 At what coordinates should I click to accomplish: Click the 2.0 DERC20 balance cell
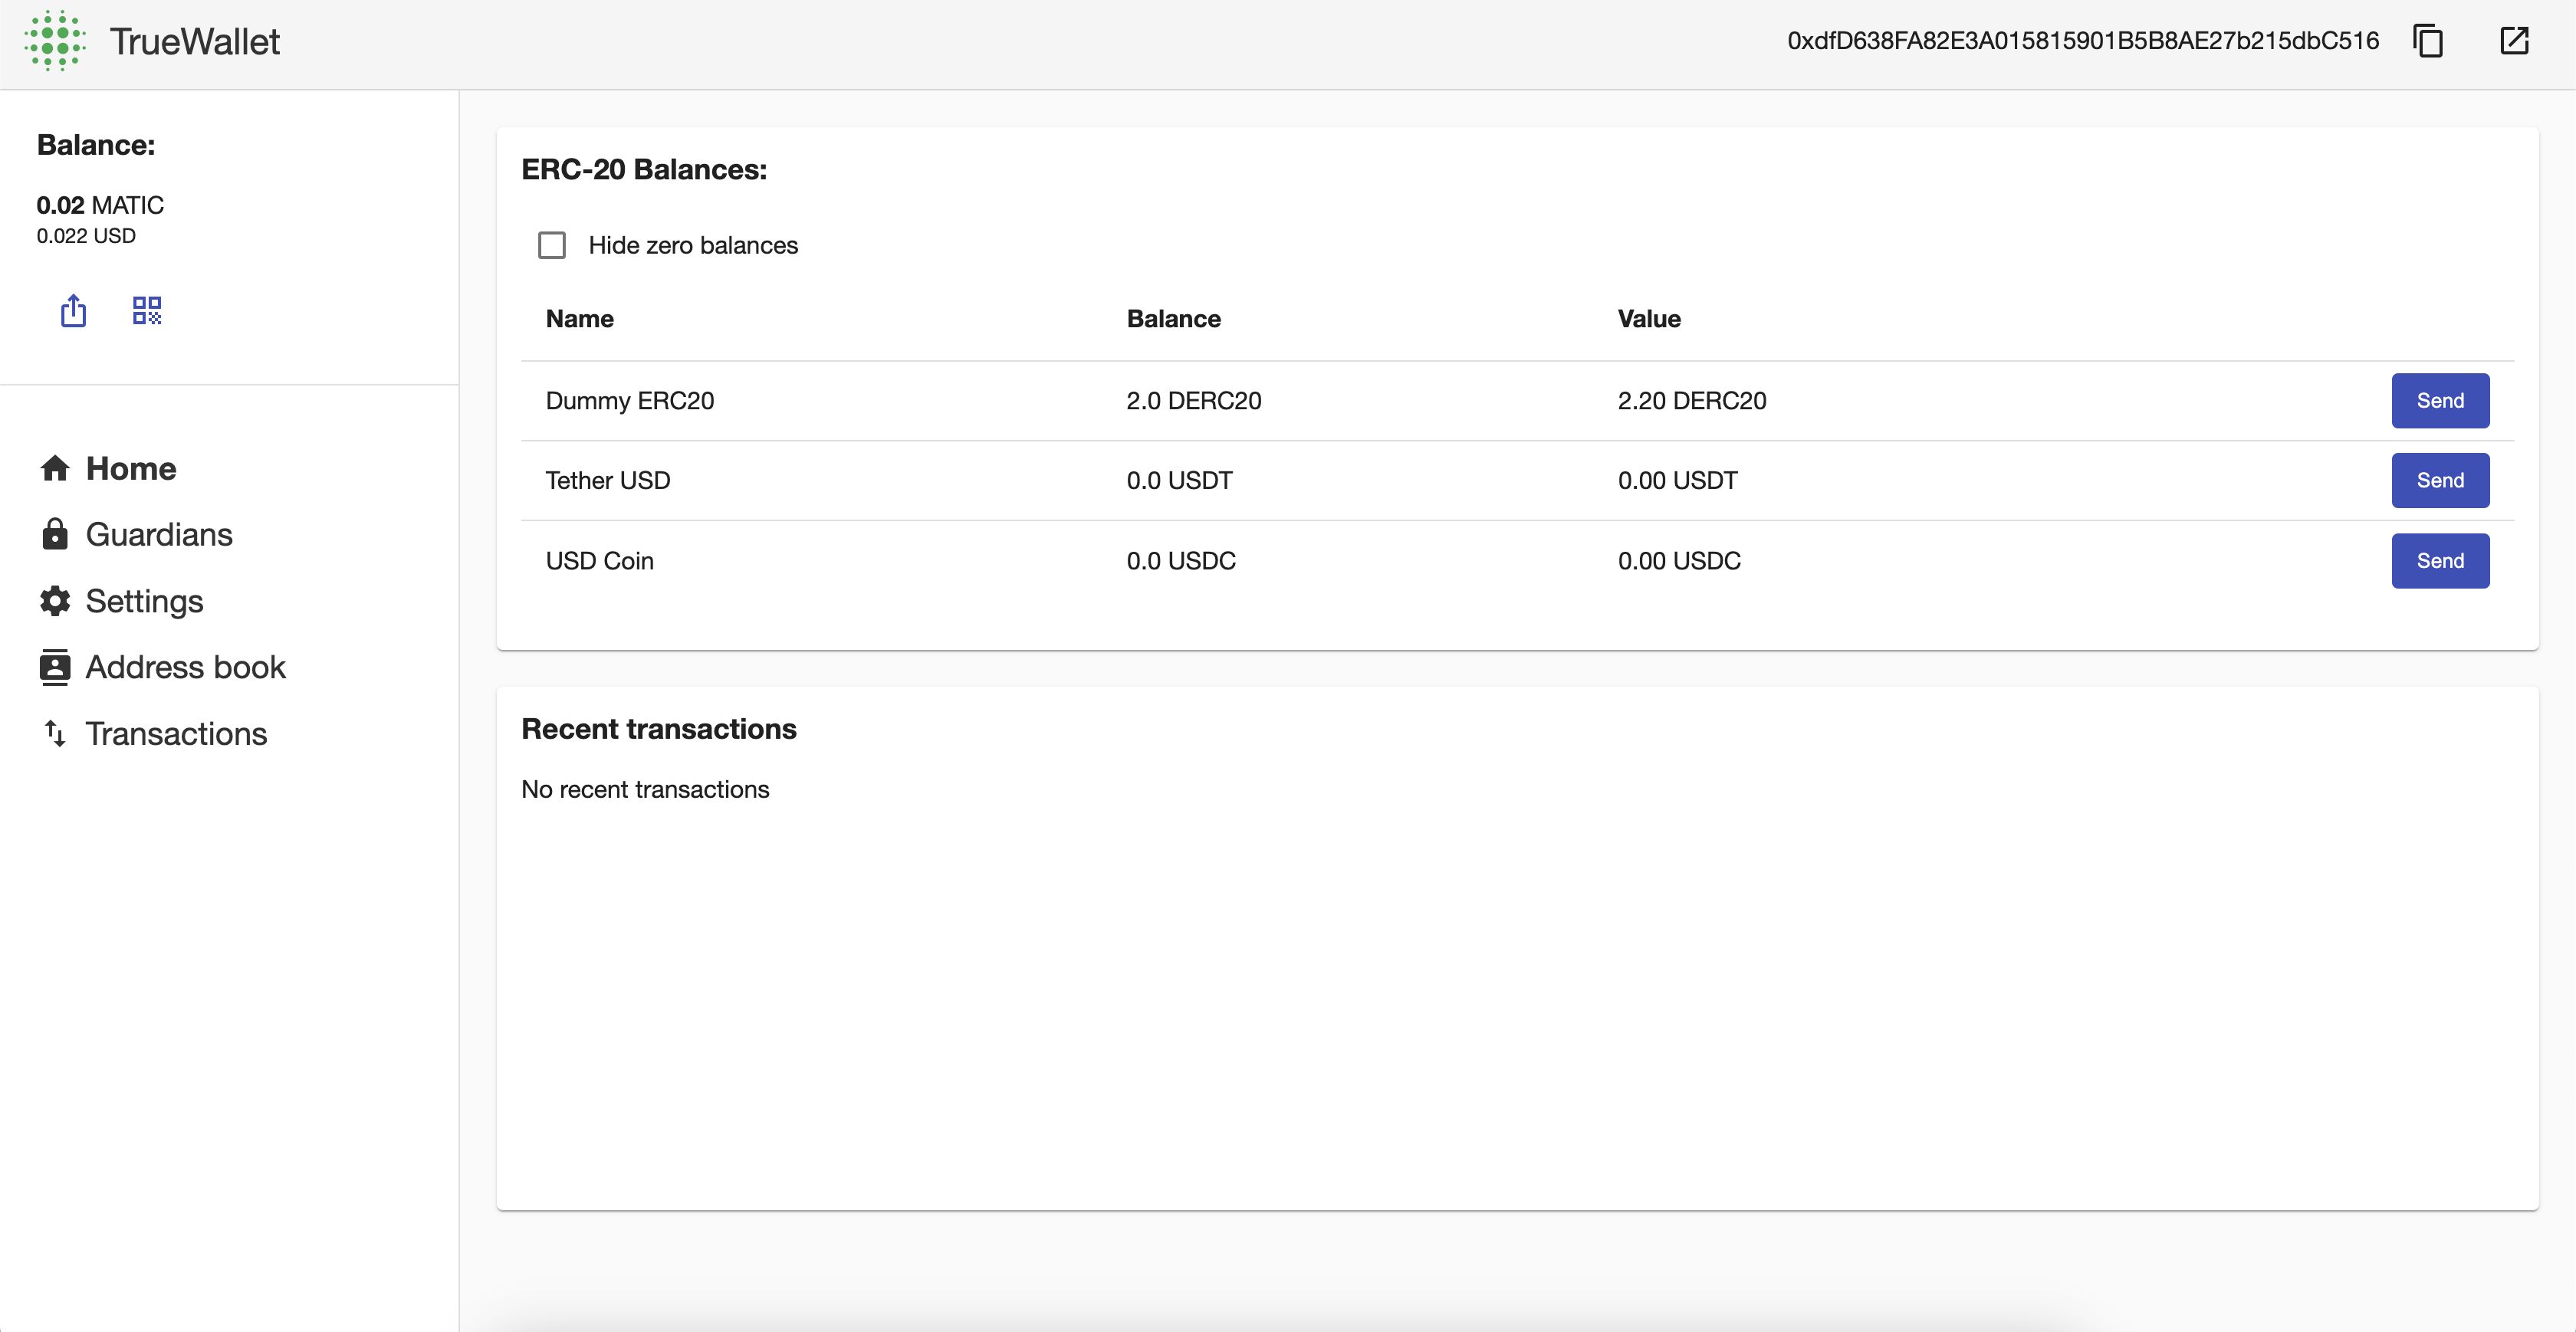1194,401
